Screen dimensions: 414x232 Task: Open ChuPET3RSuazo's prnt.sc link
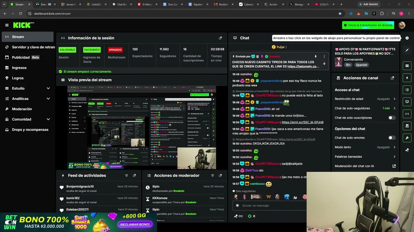(x=302, y=122)
